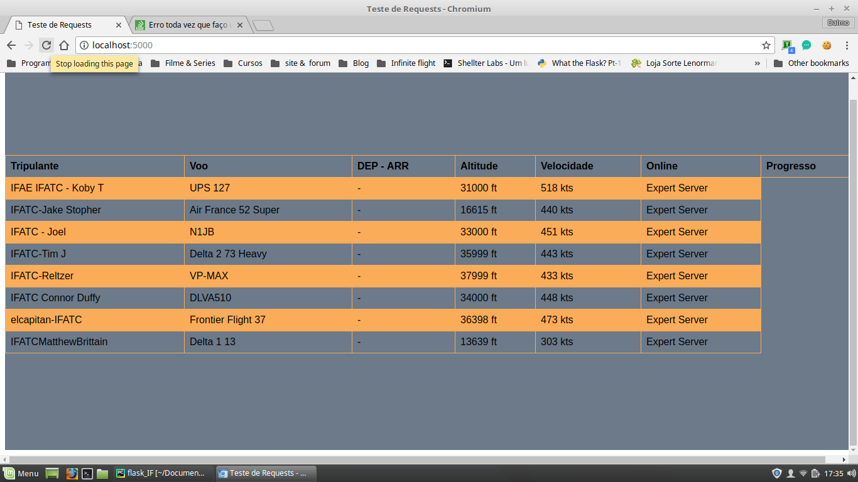Switch to the Teste de Requests tab
Viewport: 858px width, 482px height.
coord(65,25)
